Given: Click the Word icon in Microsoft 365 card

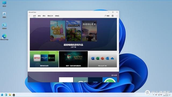Looking at the screenshot, I should [93, 58].
